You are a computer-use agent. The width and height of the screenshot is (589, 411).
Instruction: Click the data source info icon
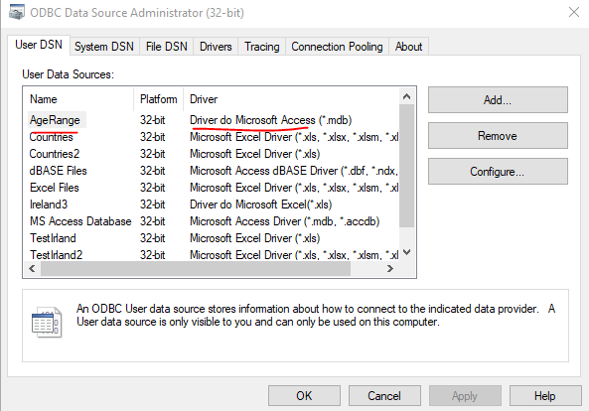coord(47,323)
